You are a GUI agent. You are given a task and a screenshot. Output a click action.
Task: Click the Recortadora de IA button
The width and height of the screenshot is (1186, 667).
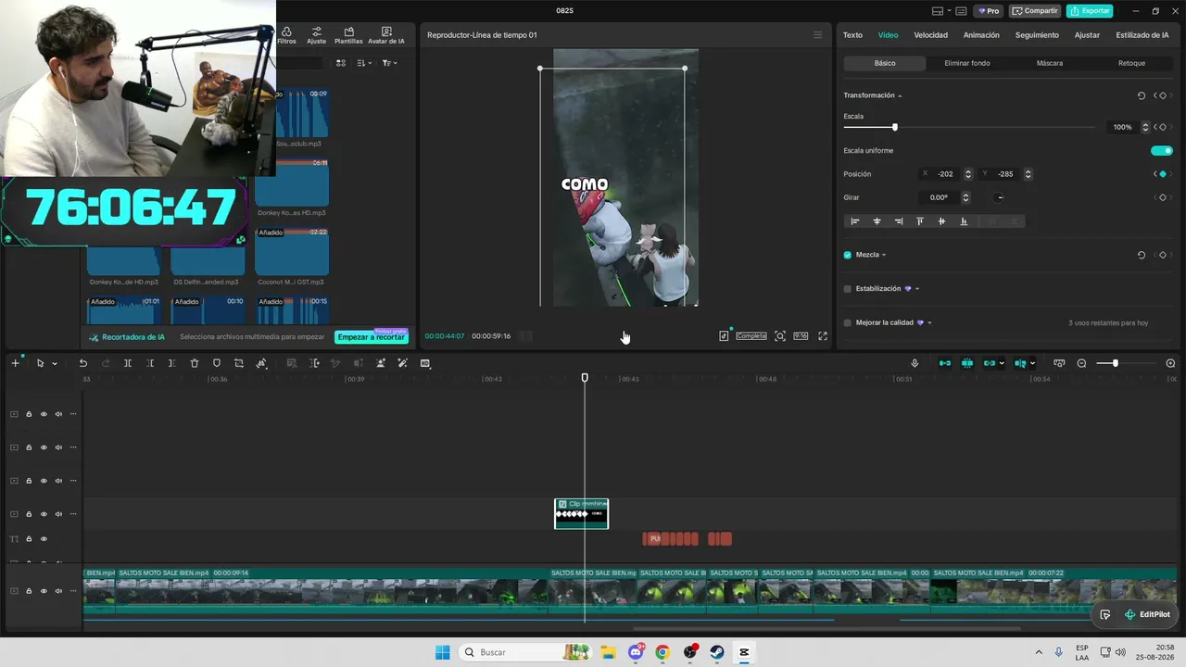127,337
